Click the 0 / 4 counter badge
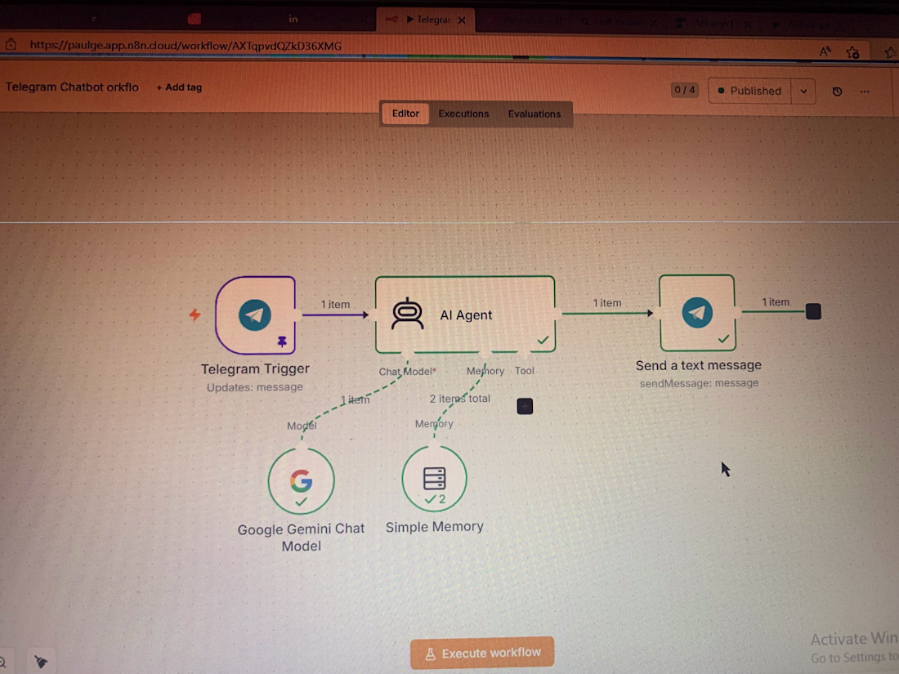This screenshot has width=899, height=674. pos(685,90)
